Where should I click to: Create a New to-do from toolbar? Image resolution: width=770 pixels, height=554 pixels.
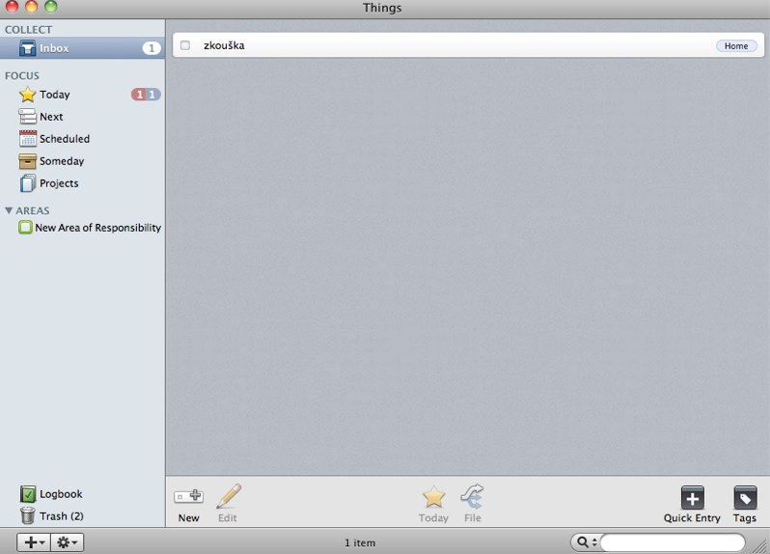(188, 504)
